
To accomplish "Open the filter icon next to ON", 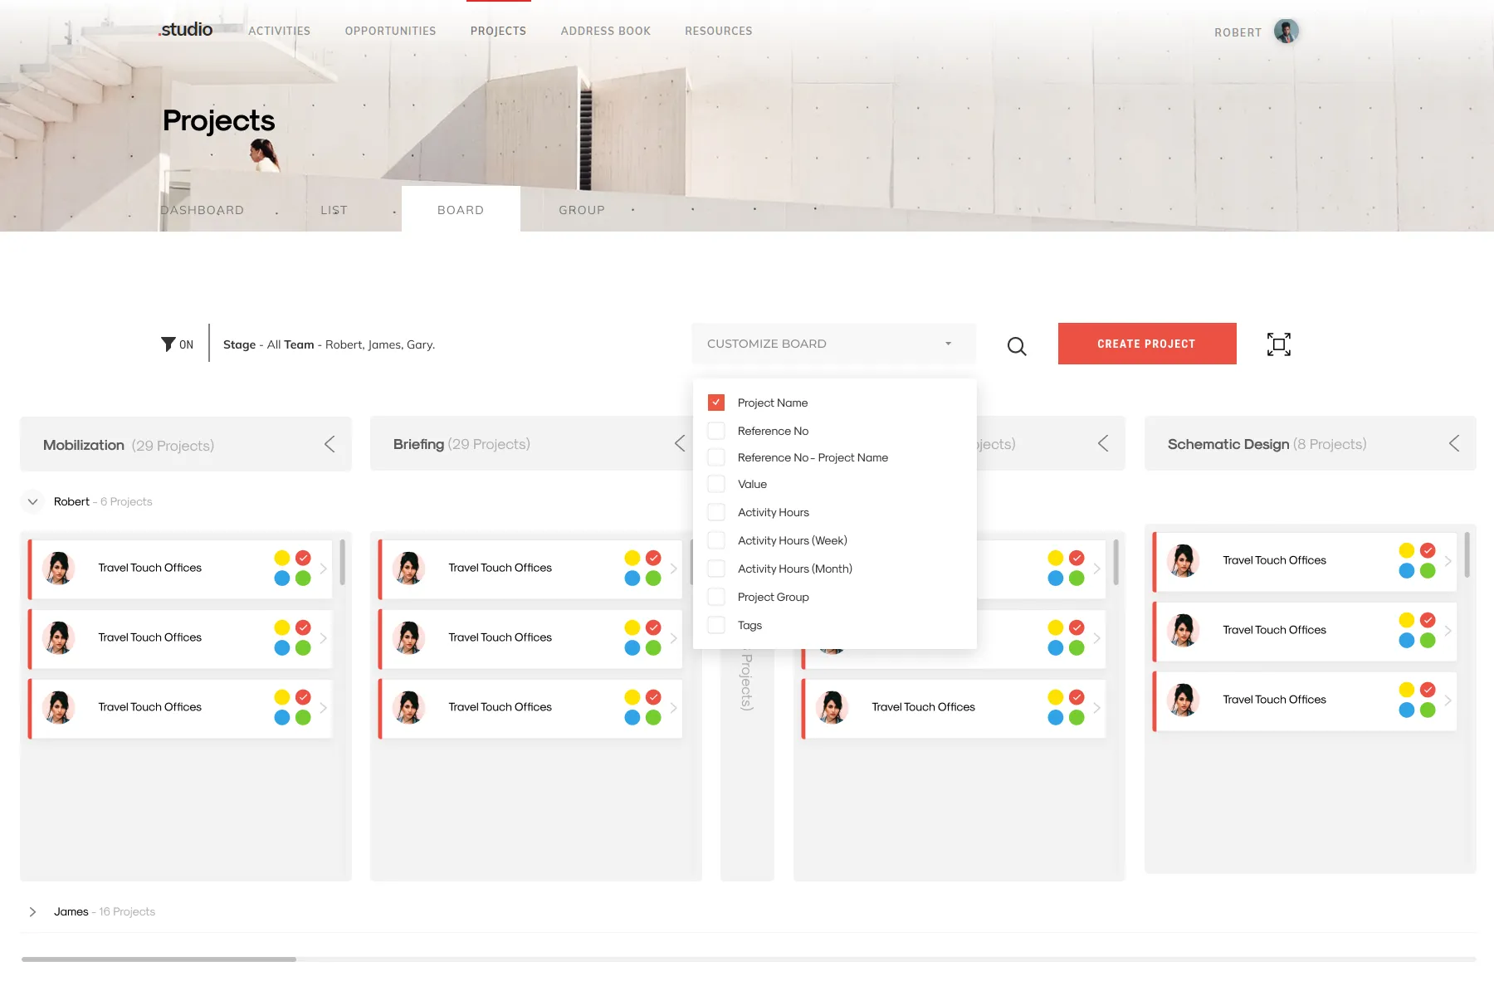I will click(166, 344).
